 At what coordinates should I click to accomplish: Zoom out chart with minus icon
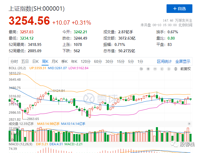click(155, 69)
